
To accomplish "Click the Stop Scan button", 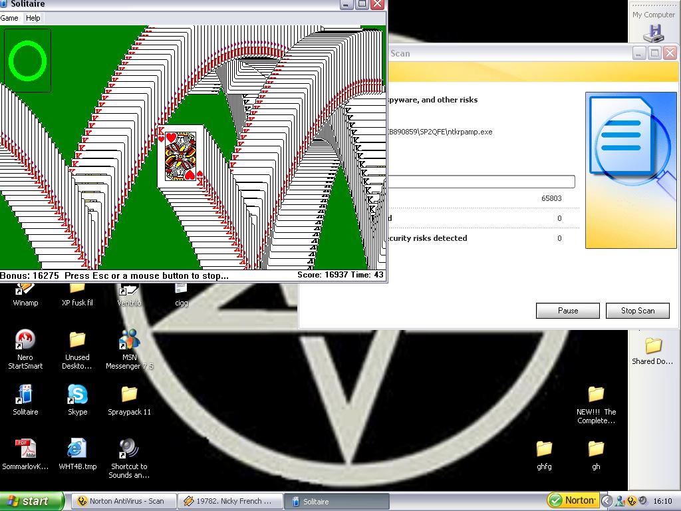I will pos(638,311).
